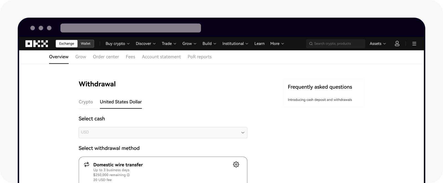443x183 pixels.
Task: Open the Fees tab
Action: 130,57
